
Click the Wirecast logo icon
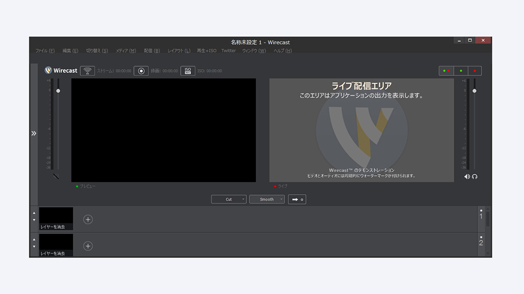point(48,71)
